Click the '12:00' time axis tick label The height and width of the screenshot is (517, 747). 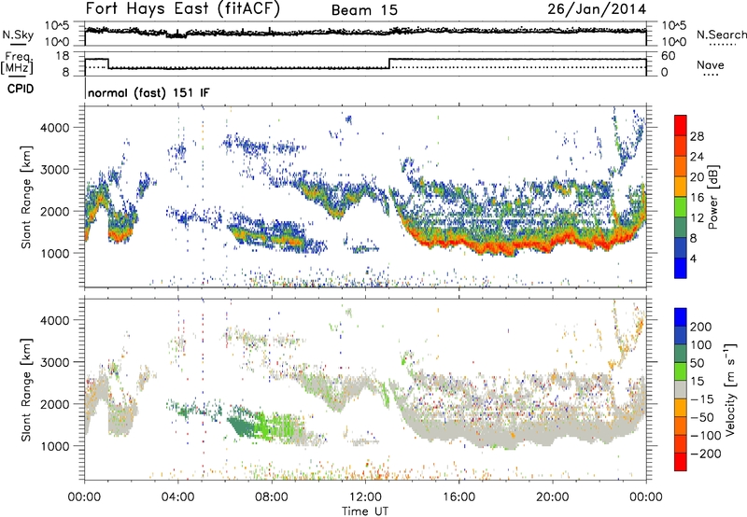(x=365, y=497)
